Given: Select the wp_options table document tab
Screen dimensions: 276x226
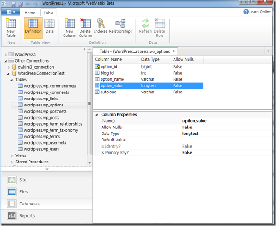Looking at the screenshot, I should [x=135, y=51].
